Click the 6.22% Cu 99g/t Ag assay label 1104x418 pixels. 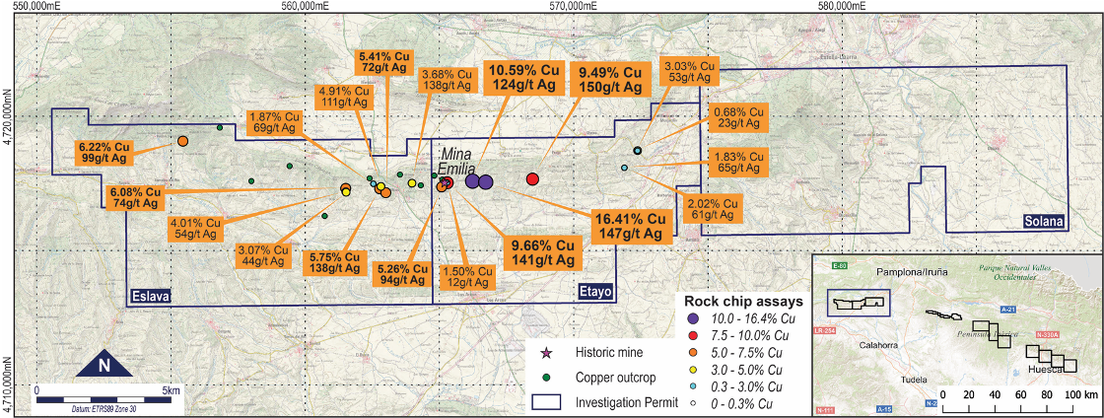click(x=105, y=151)
